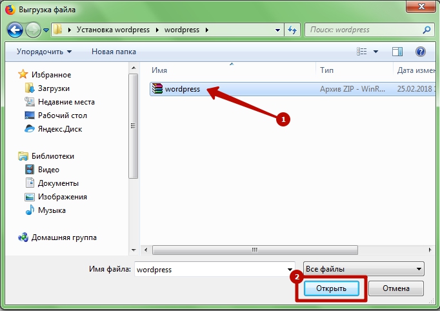Click navigation pane scroll up arrow
The image size is (440, 311).
click(x=134, y=68)
